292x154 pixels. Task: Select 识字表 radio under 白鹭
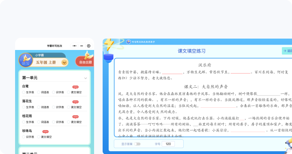(x=53, y=92)
